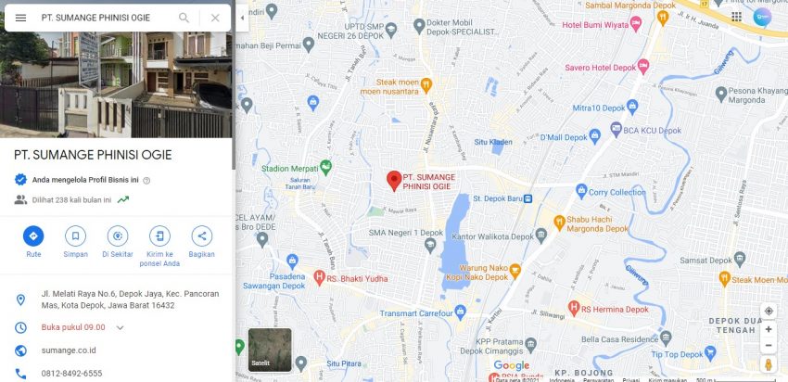Open the Di Sekitar nearby search
The width and height of the screenshot is (788, 382).
118,236
